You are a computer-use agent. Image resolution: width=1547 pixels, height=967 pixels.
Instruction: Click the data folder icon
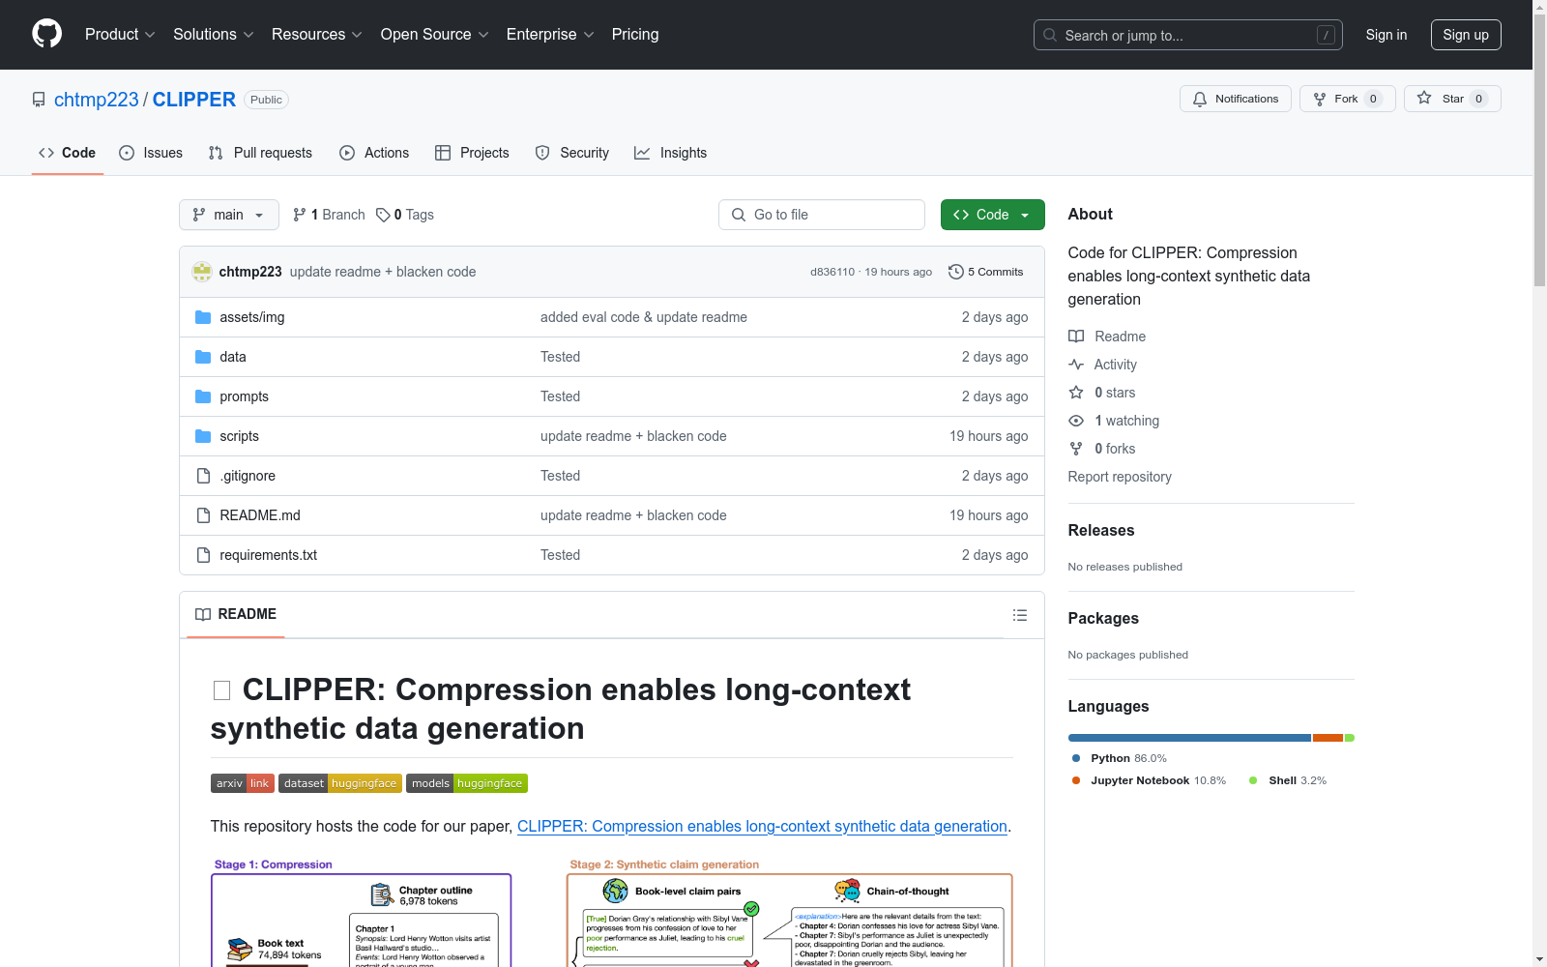[x=203, y=357]
